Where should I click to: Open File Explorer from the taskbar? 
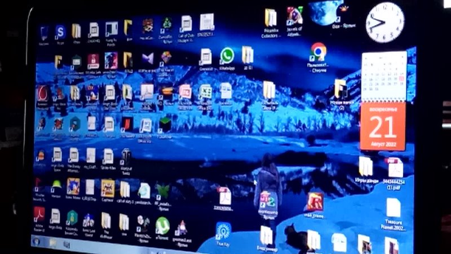52,243
